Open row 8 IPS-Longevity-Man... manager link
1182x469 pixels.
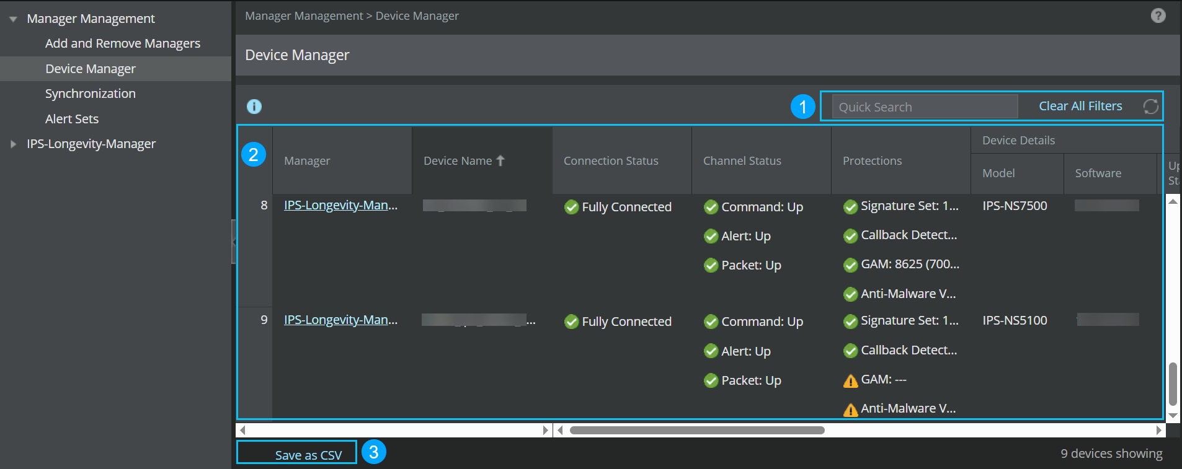(x=340, y=205)
